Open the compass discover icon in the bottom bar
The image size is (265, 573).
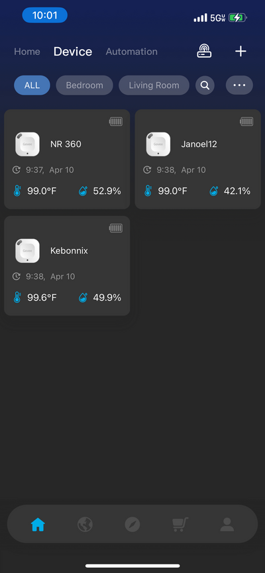pos(132,525)
